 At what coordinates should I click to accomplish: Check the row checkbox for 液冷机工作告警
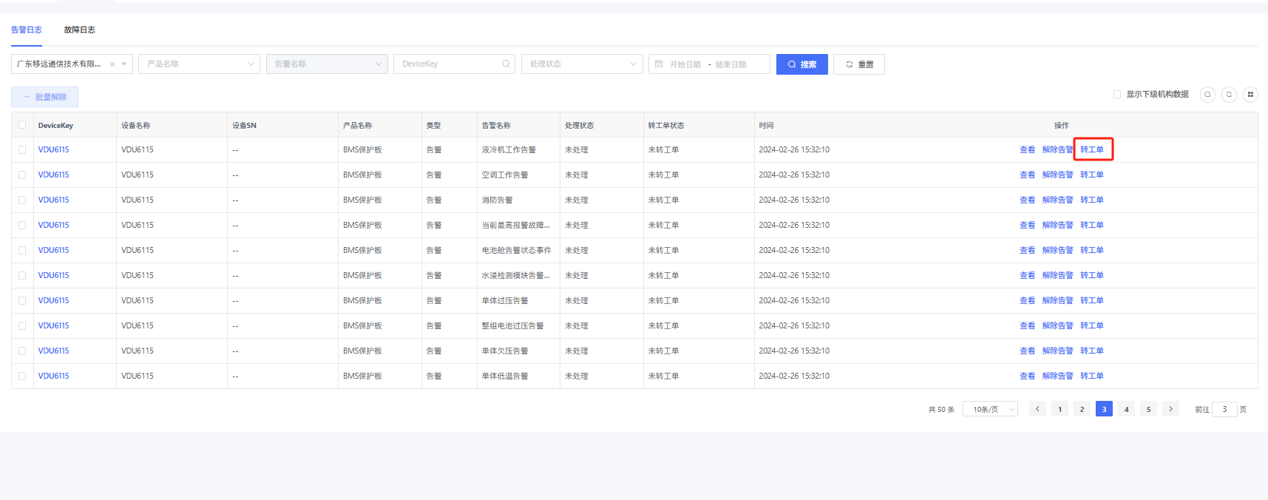click(x=22, y=150)
